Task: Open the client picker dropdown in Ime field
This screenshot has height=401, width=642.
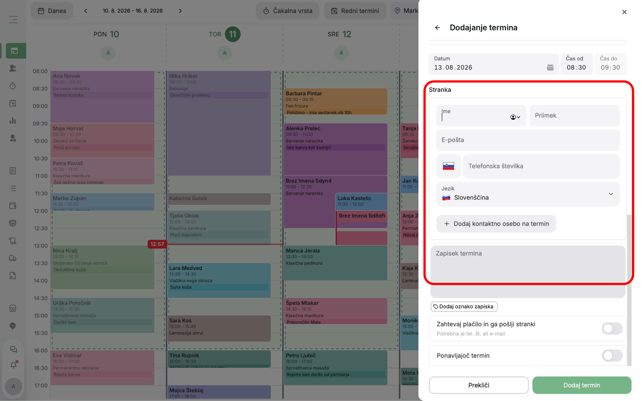Action: 515,117
